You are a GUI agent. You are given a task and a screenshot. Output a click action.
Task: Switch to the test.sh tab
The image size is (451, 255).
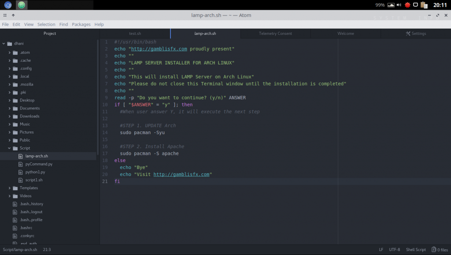[x=135, y=34]
